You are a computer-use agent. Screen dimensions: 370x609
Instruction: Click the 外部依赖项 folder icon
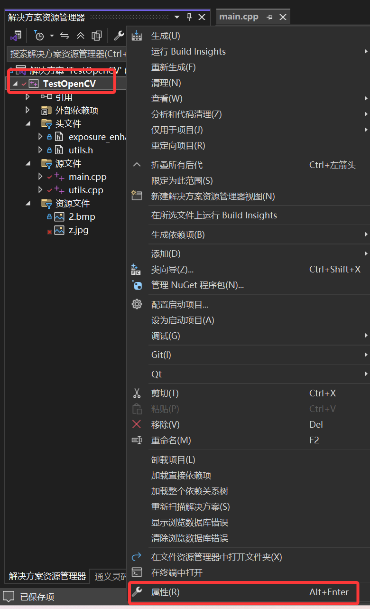(46, 111)
